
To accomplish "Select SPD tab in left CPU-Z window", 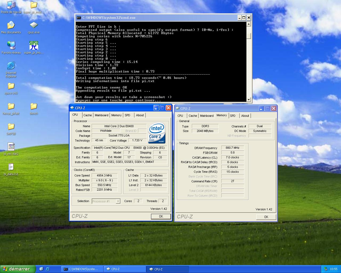I will [x=128, y=115].
